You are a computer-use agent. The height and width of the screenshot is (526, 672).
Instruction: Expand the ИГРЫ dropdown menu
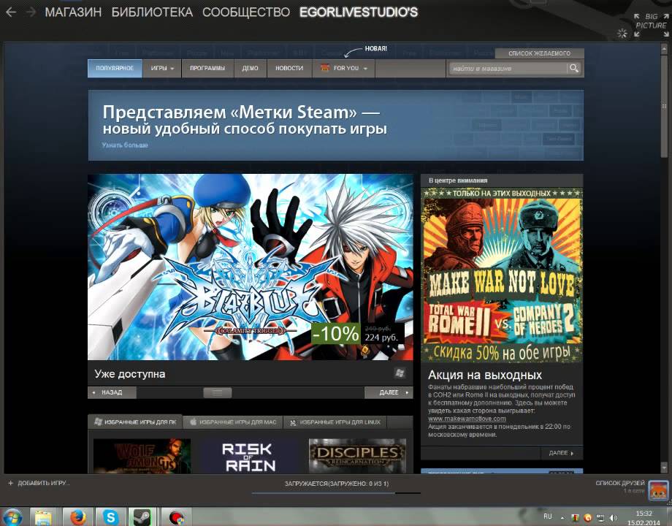tap(162, 68)
